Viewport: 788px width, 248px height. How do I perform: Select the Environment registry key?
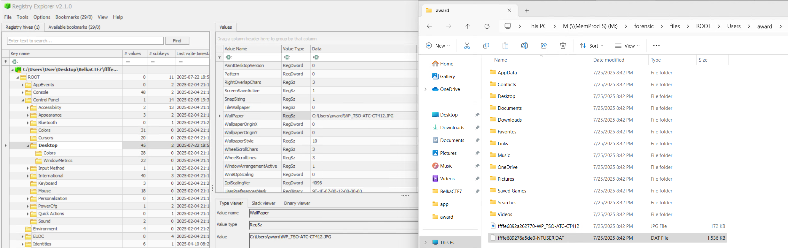45,229
